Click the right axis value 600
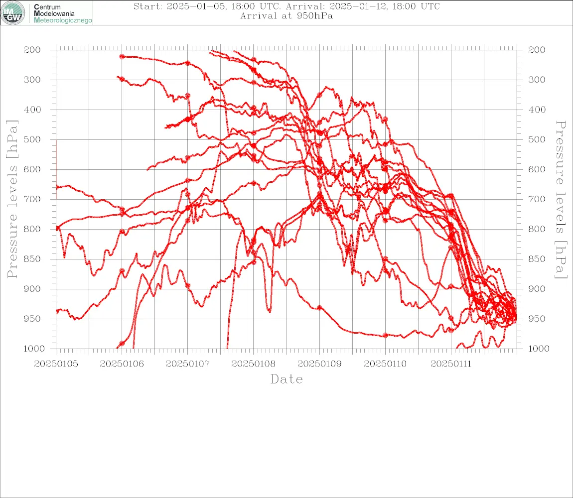 [537, 169]
